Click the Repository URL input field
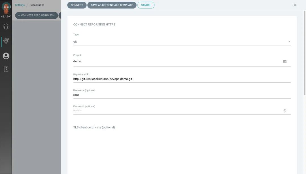 (x=182, y=79)
